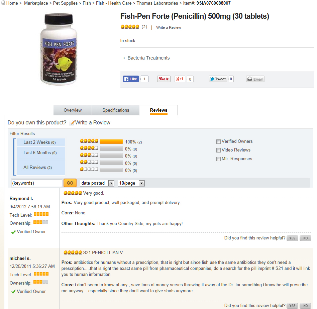The width and height of the screenshot is (317, 309).
Task: Check the Video Reviews filter
Action: pos(218,150)
